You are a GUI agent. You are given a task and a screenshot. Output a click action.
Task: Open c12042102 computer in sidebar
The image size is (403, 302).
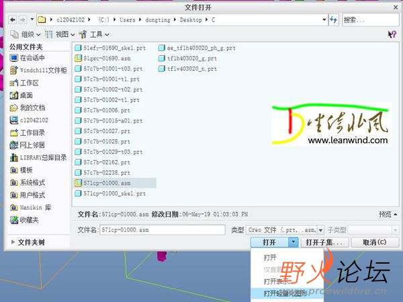click(29, 120)
